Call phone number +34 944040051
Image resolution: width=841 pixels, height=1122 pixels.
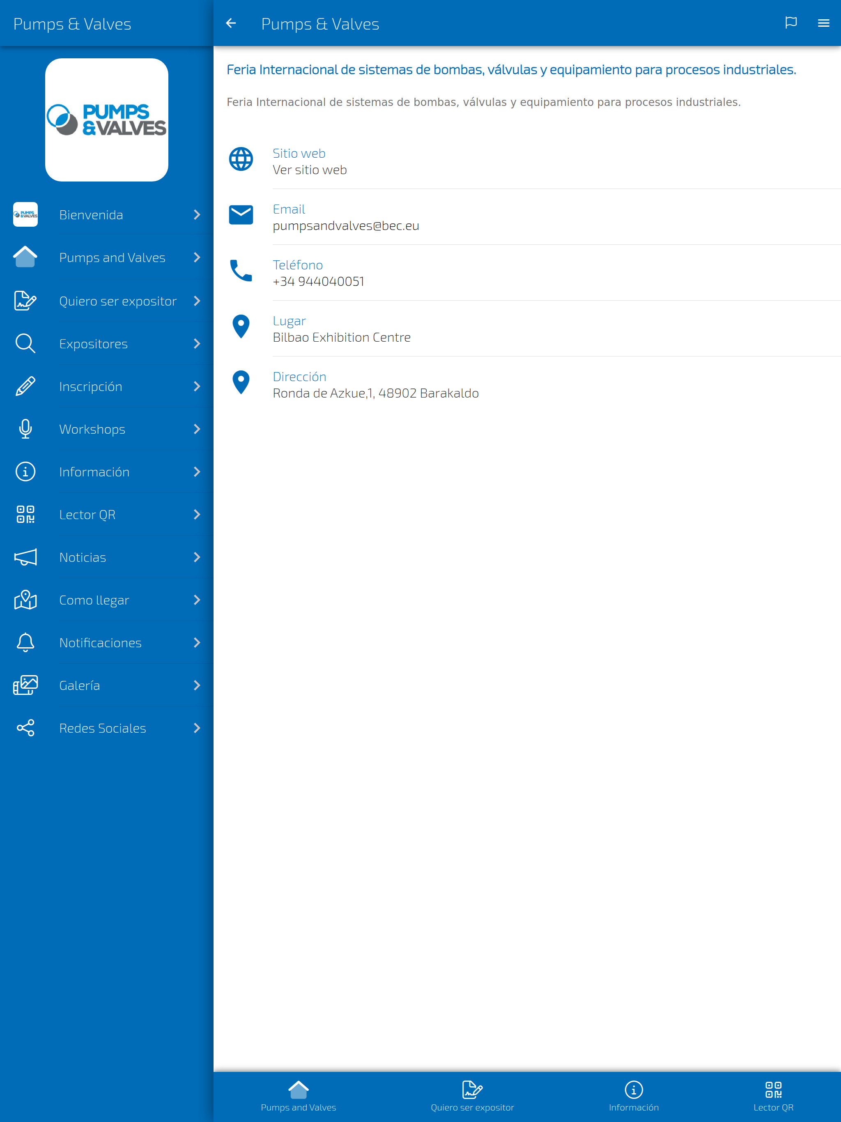(x=319, y=281)
